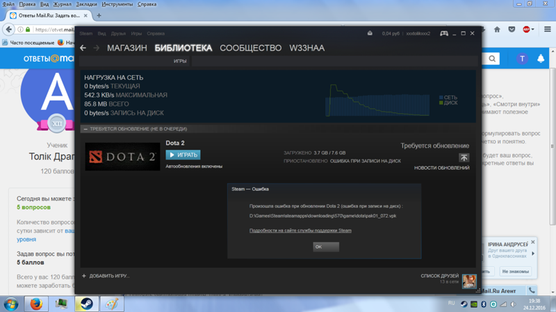Open Steam inbox notification icon
The width and height of the screenshot is (556, 312).
pos(370,33)
